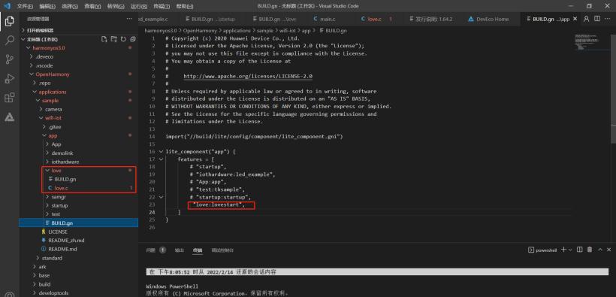Image resolution: width=616 pixels, height=297 pixels.
Task: Open the Debug Console panel tab
Action: (x=222, y=250)
